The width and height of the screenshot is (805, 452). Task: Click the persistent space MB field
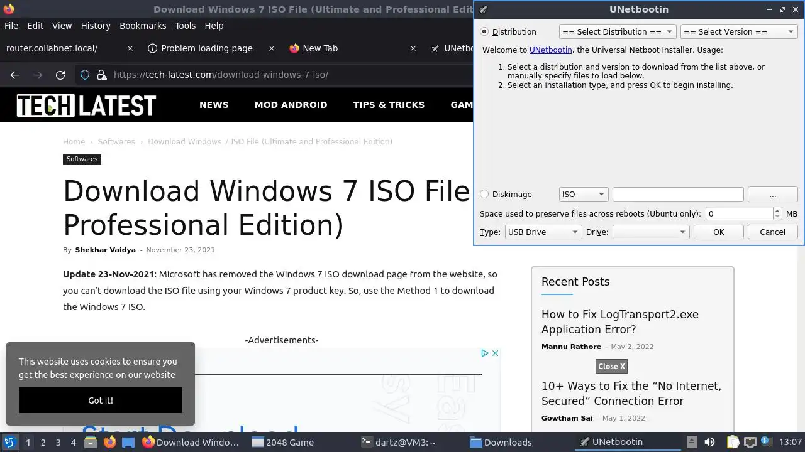pyautogui.click(x=740, y=213)
